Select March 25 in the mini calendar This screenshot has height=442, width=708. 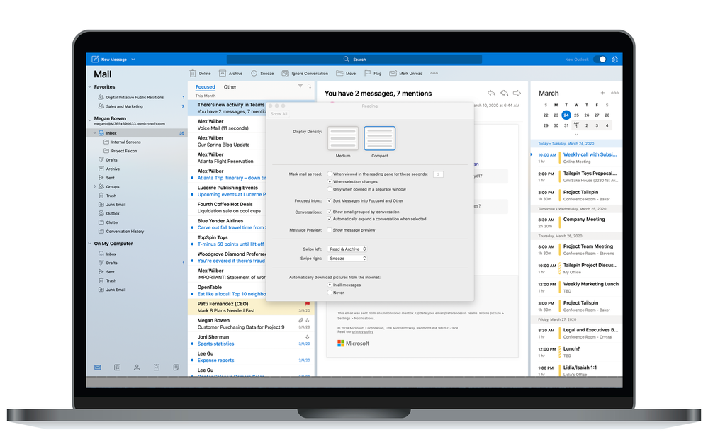pos(576,115)
